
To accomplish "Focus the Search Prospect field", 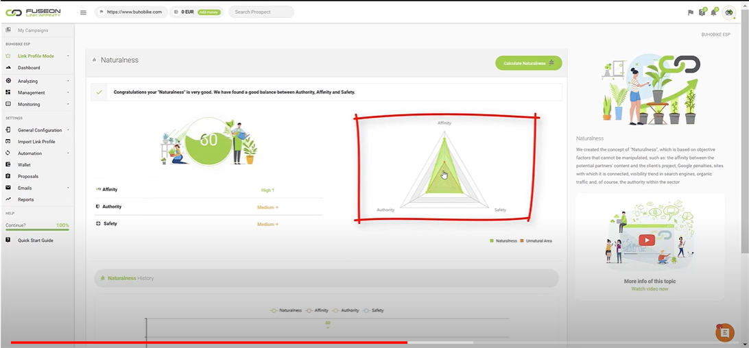I will pyautogui.click(x=261, y=12).
